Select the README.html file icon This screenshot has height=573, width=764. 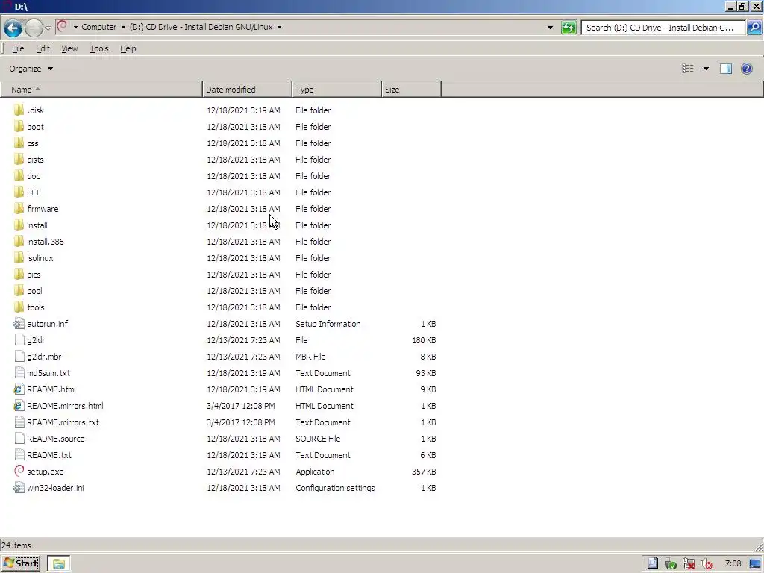[19, 389]
